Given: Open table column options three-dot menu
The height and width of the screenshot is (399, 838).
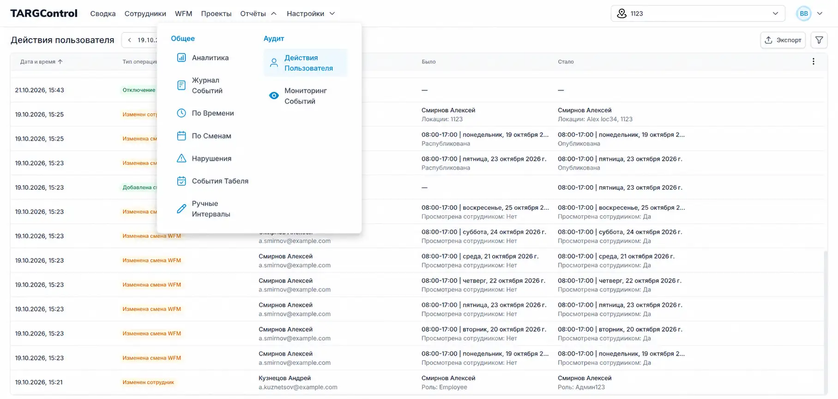Looking at the screenshot, I should tap(813, 61).
